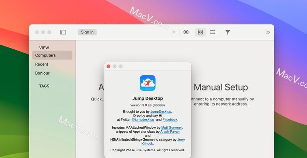Open the Matt Gemmell link
Image resolution: width=307 pixels, height=158 pixels.
(172, 128)
